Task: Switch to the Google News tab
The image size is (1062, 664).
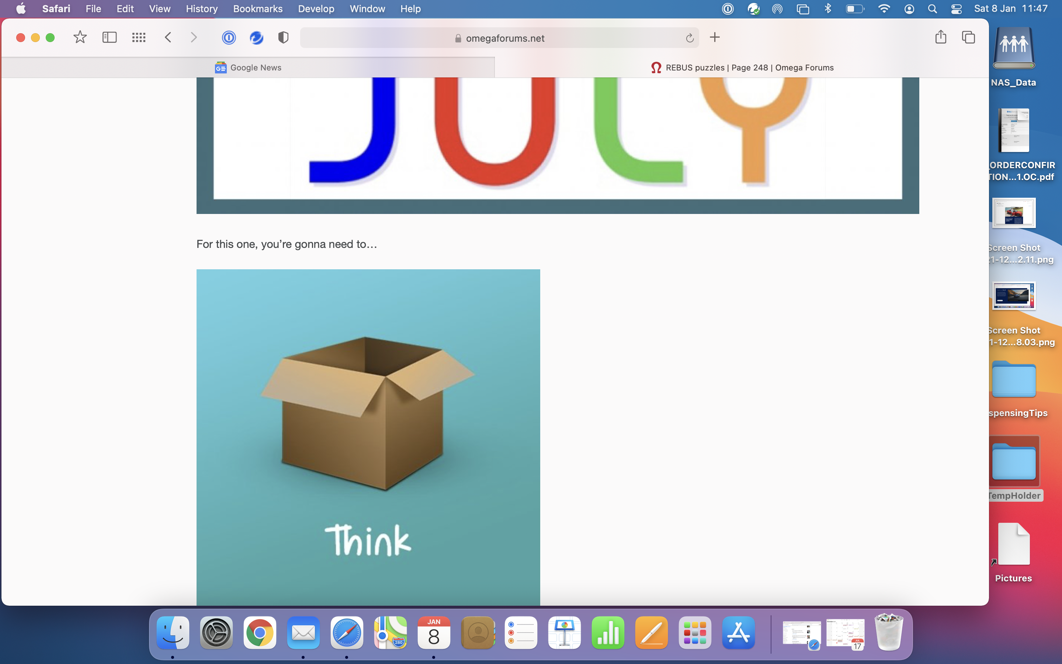Action: (249, 68)
